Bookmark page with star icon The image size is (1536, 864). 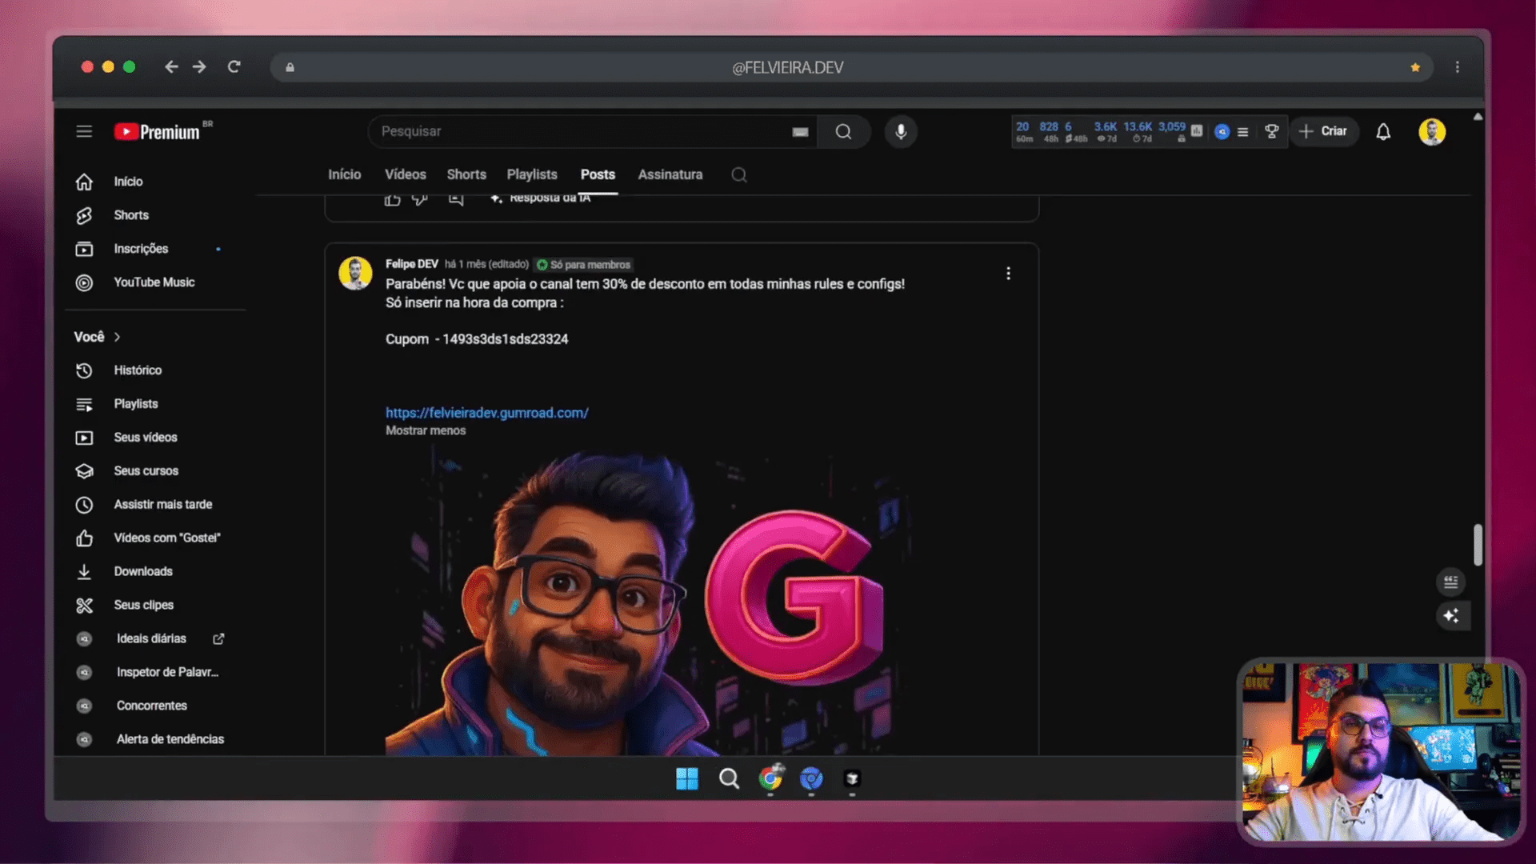click(x=1415, y=67)
